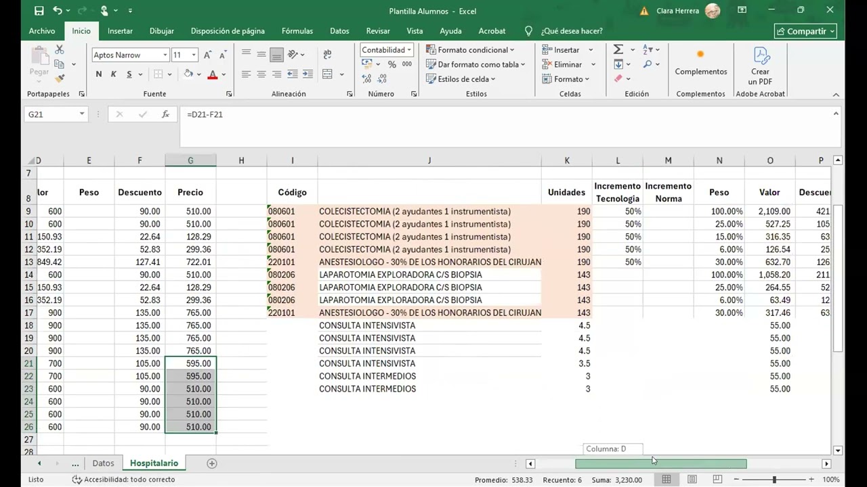Image resolution: width=867 pixels, height=487 pixels.
Task: Undo the last action
Action: tap(58, 11)
